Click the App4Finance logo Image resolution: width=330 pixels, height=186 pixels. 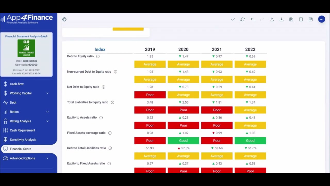[27, 19]
